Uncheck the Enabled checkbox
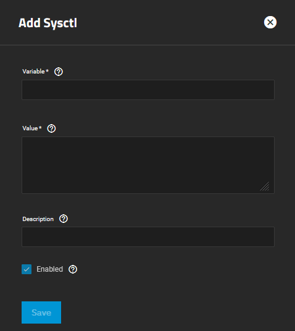The height and width of the screenshot is (331, 295). [x=27, y=269]
